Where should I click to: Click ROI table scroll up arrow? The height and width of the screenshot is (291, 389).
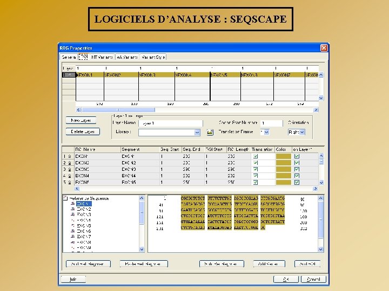(321, 156)
